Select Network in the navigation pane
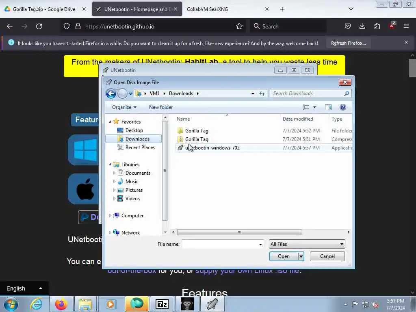Image resolution: width=416 pixels, height=312 pixels. [130, 233]
